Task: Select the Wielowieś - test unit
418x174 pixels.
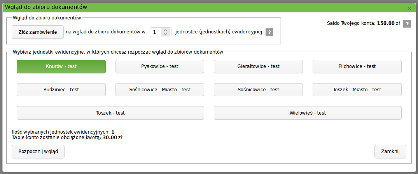Action: [308, 113]
